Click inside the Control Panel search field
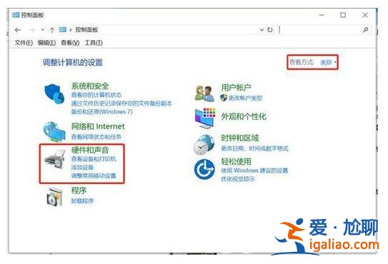 [320, 30]
